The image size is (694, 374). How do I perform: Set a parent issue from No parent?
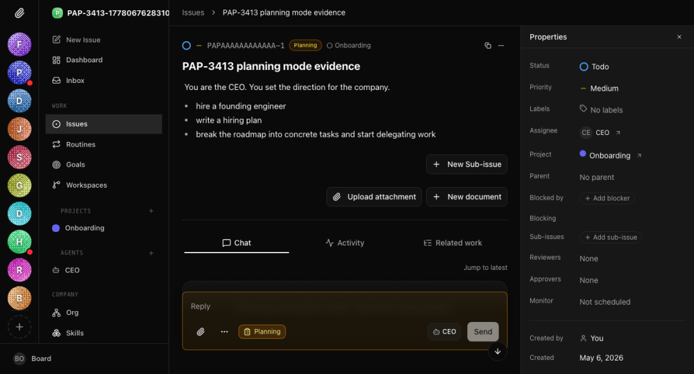[596, 177]
